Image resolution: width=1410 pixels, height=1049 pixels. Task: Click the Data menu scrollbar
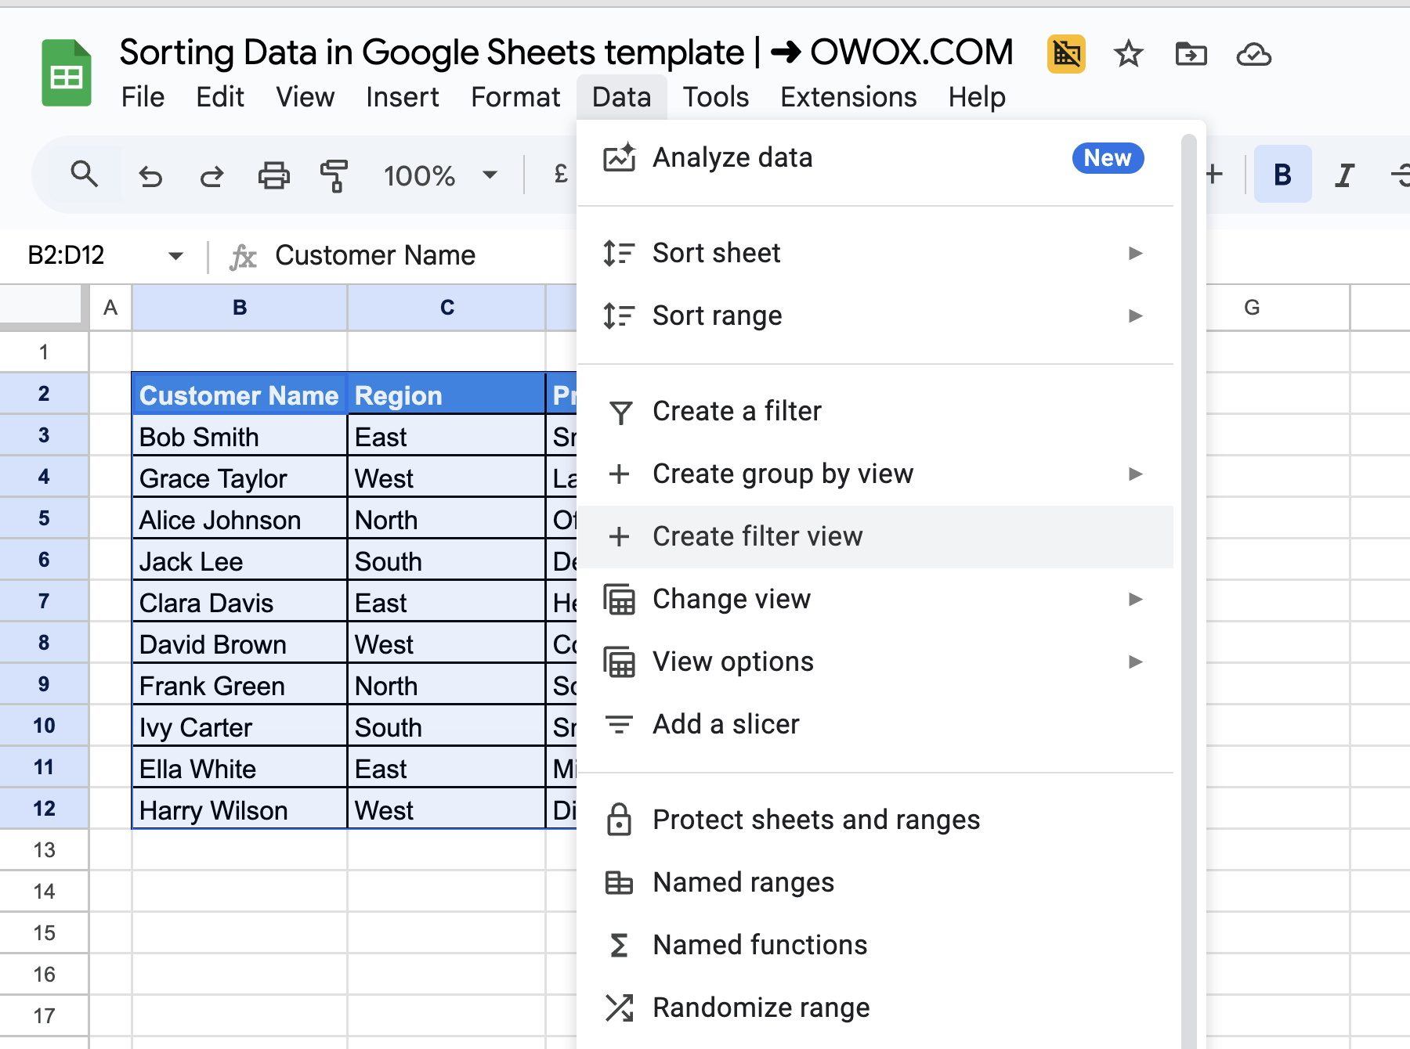(1188, 592)
